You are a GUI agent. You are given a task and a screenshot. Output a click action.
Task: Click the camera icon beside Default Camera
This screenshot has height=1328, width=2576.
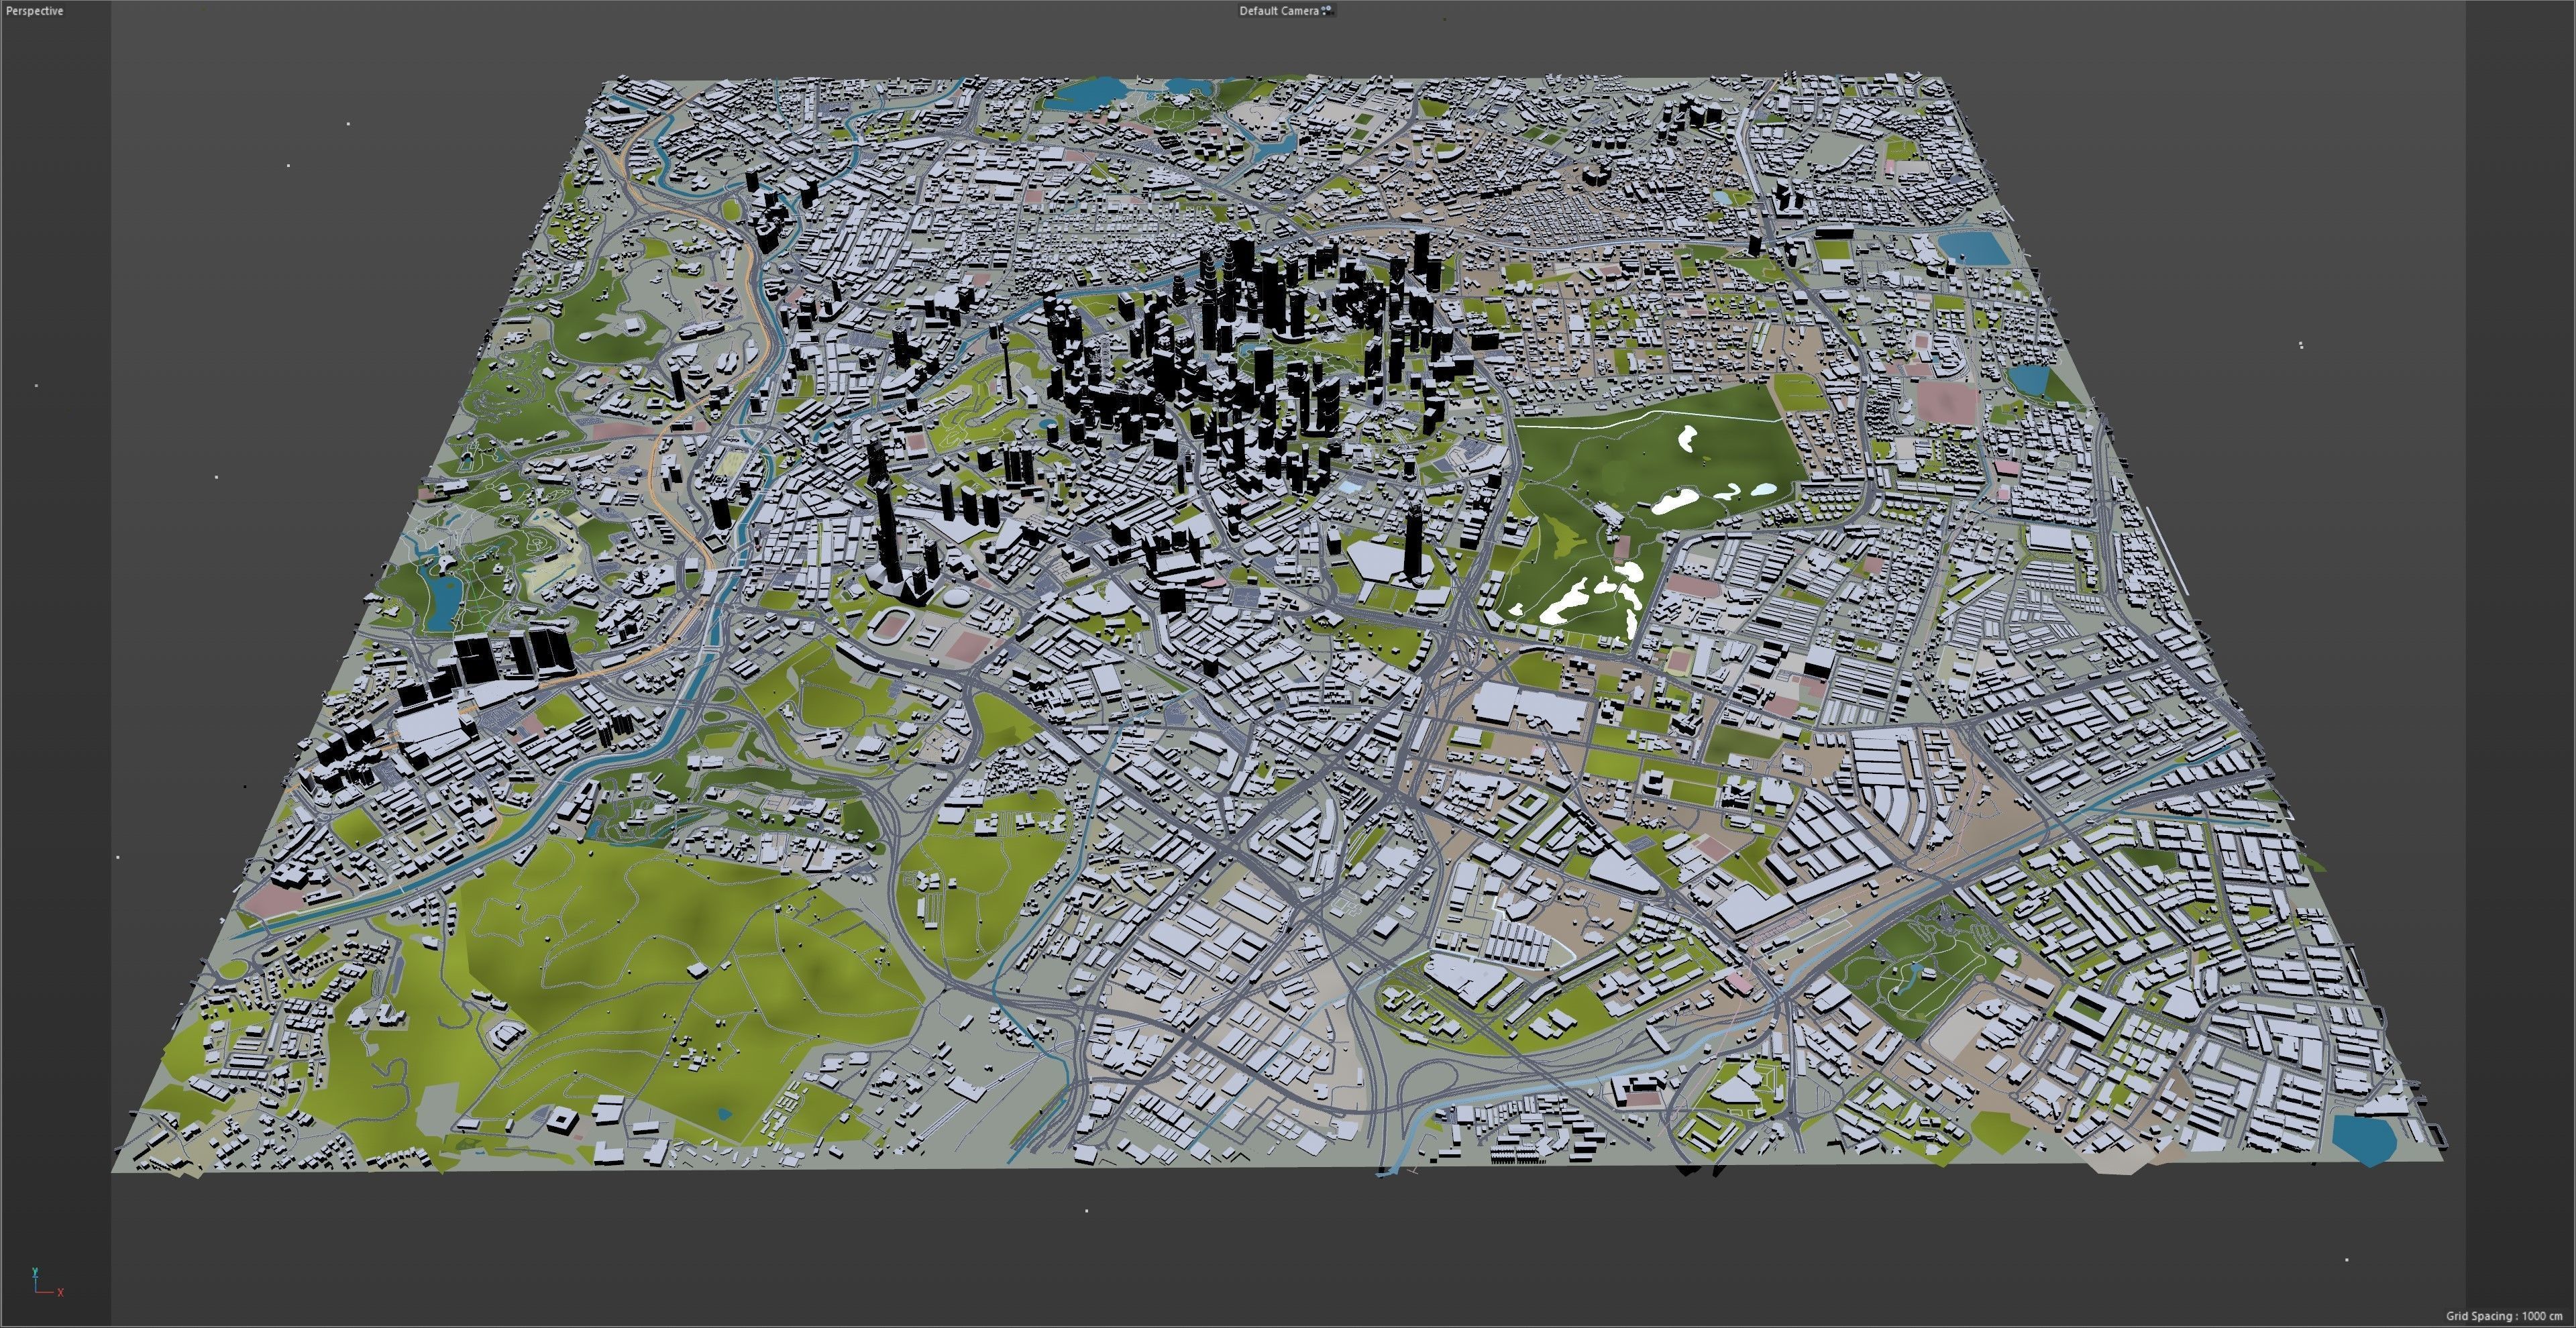tap(1327, 10)
